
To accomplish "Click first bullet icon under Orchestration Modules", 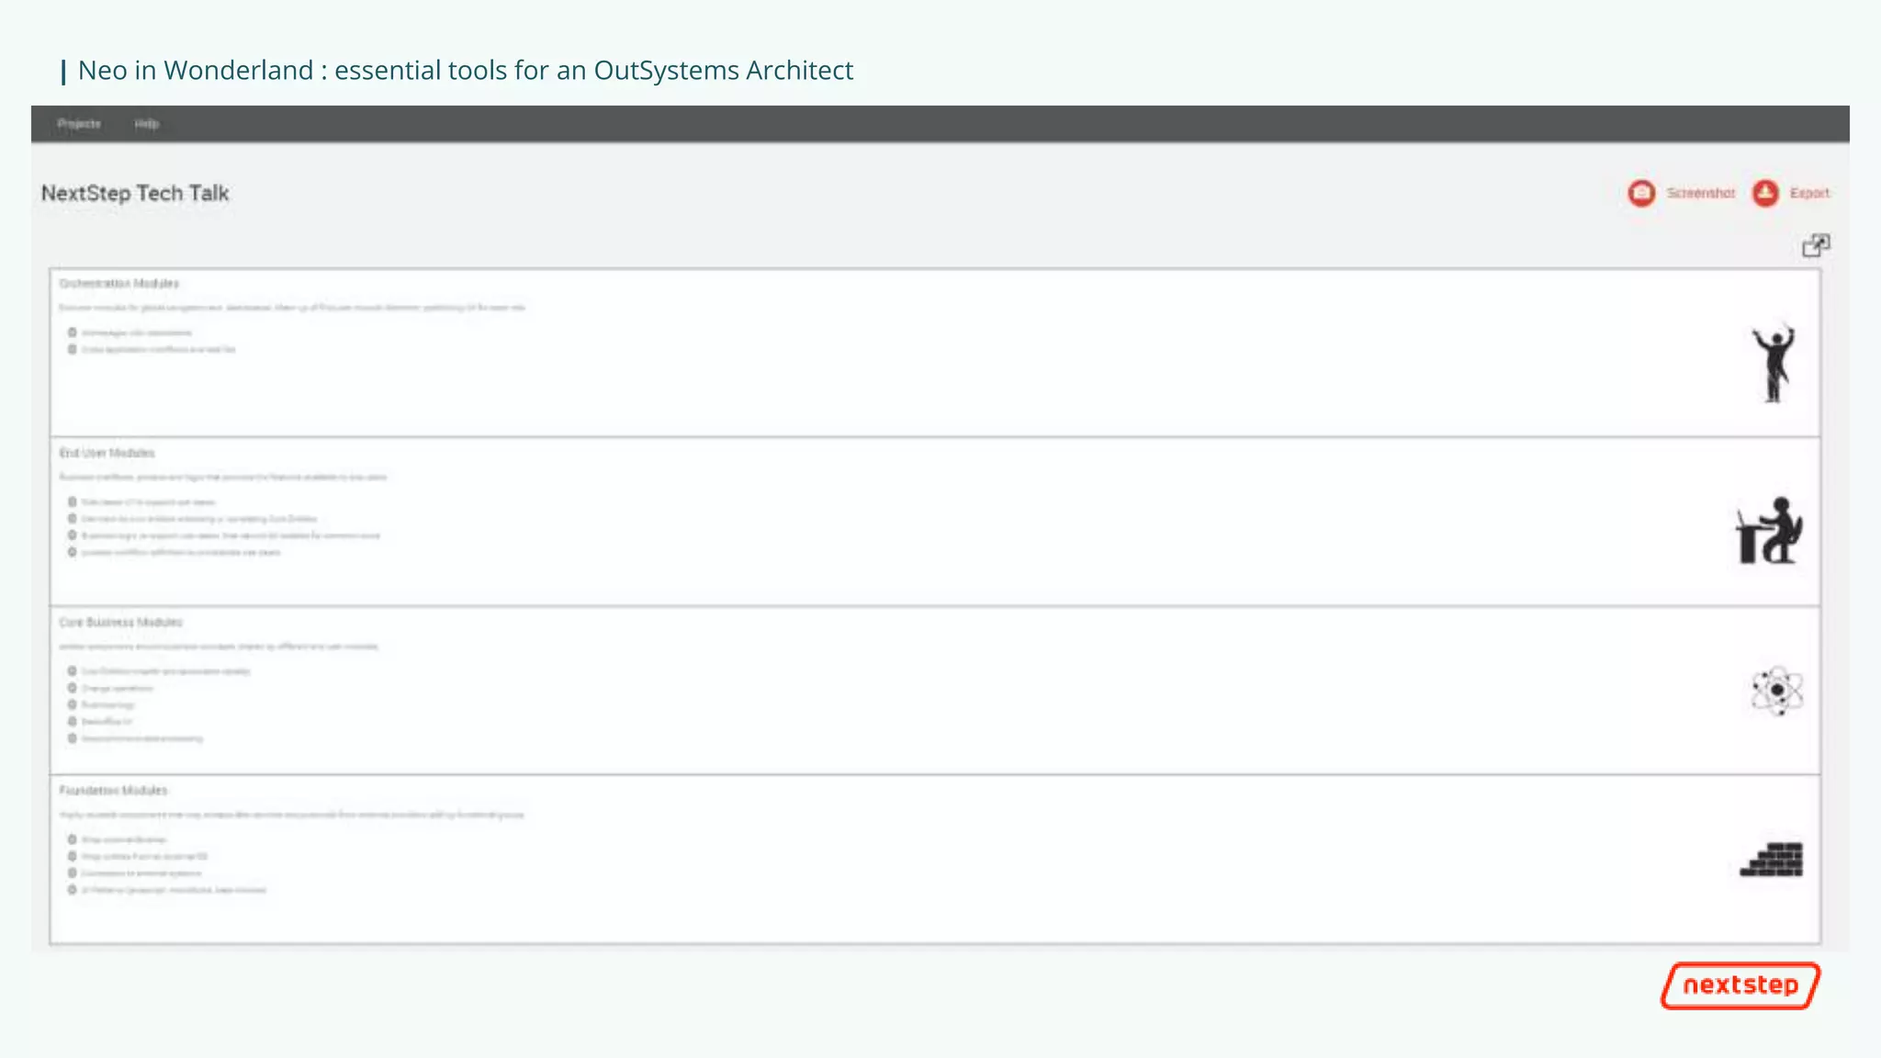I will (x=72, y=332).
